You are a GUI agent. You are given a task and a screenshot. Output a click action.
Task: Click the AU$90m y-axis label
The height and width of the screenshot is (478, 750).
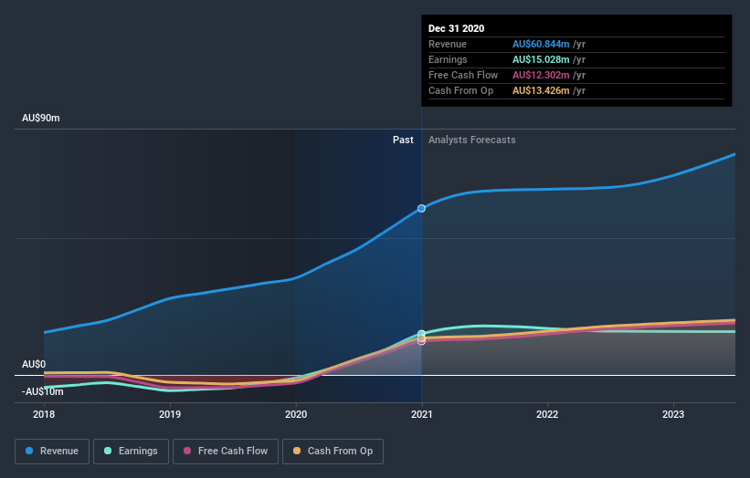[x=41, y=118]
